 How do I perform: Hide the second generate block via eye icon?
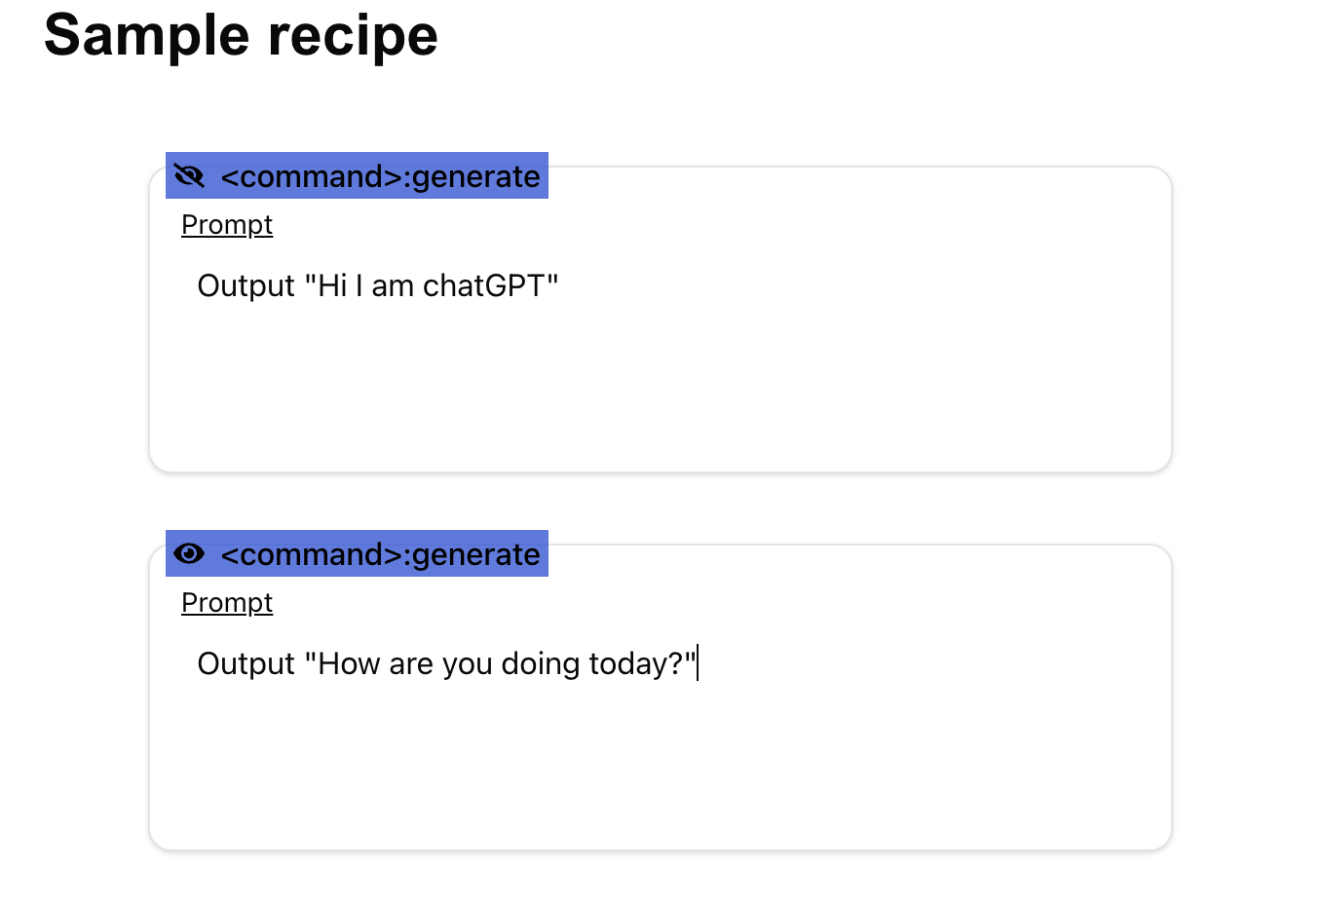click(189, 554)
